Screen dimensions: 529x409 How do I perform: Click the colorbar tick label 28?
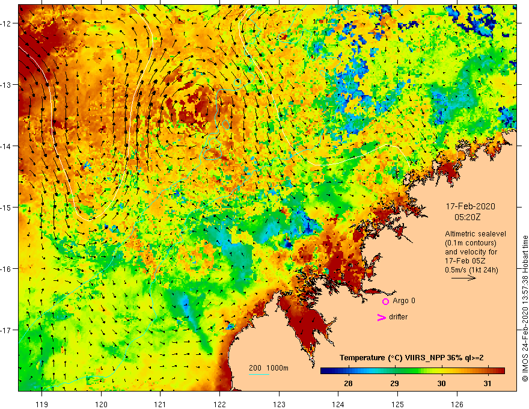(x=348, y=384)
